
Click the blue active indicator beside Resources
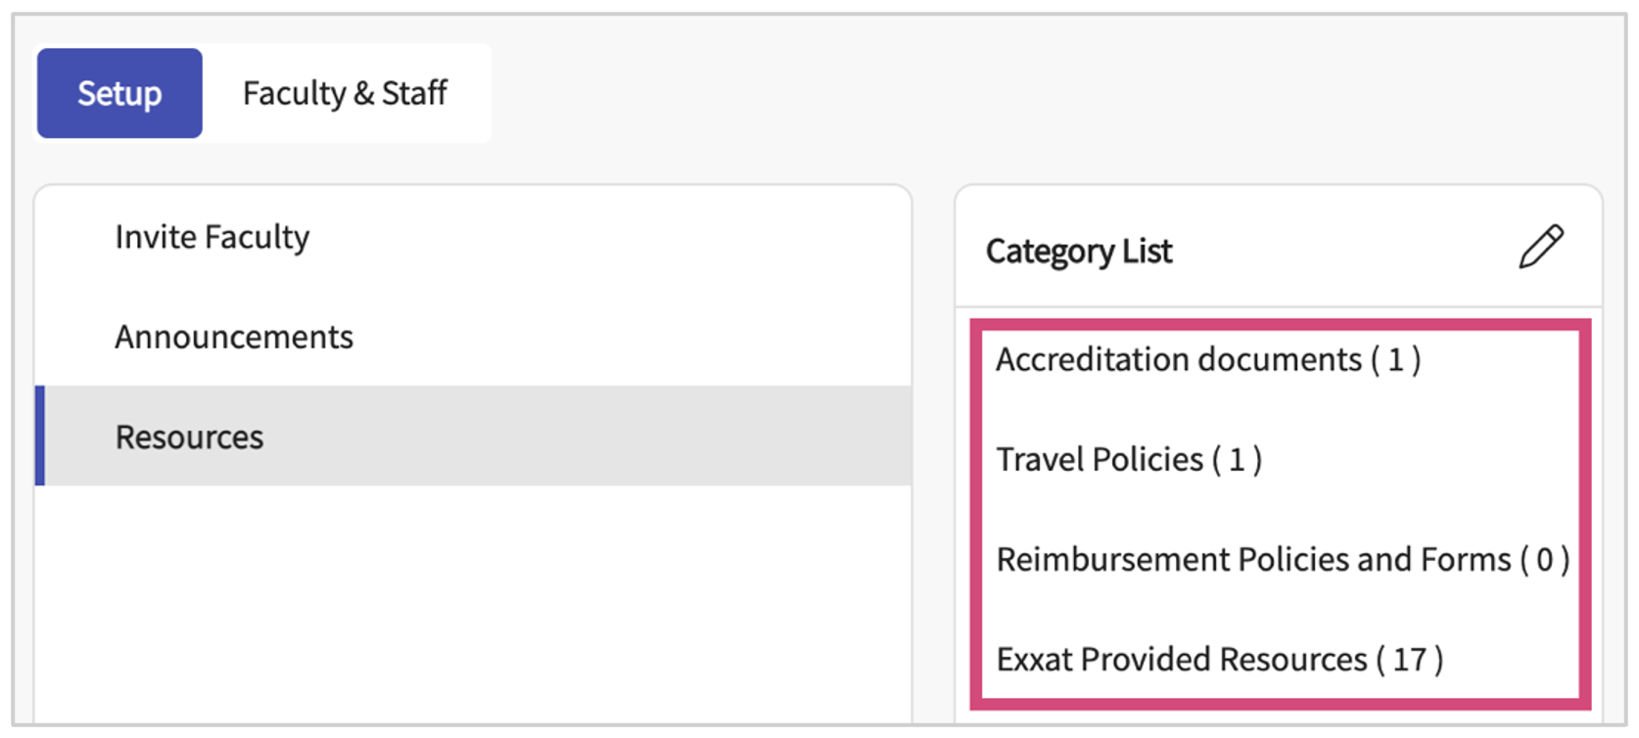click(x=40, y=436)
